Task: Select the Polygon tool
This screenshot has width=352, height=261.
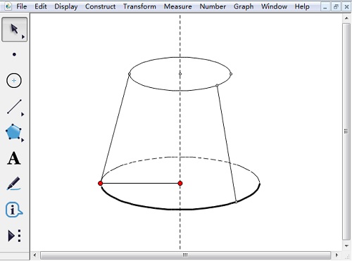Action: coord(13,132)
